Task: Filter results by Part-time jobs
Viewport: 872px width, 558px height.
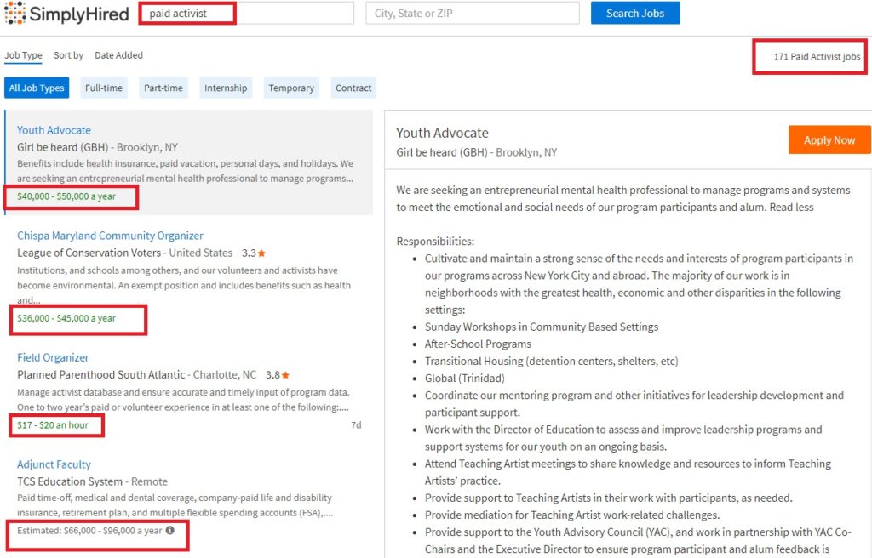Action: coord(163,88)
